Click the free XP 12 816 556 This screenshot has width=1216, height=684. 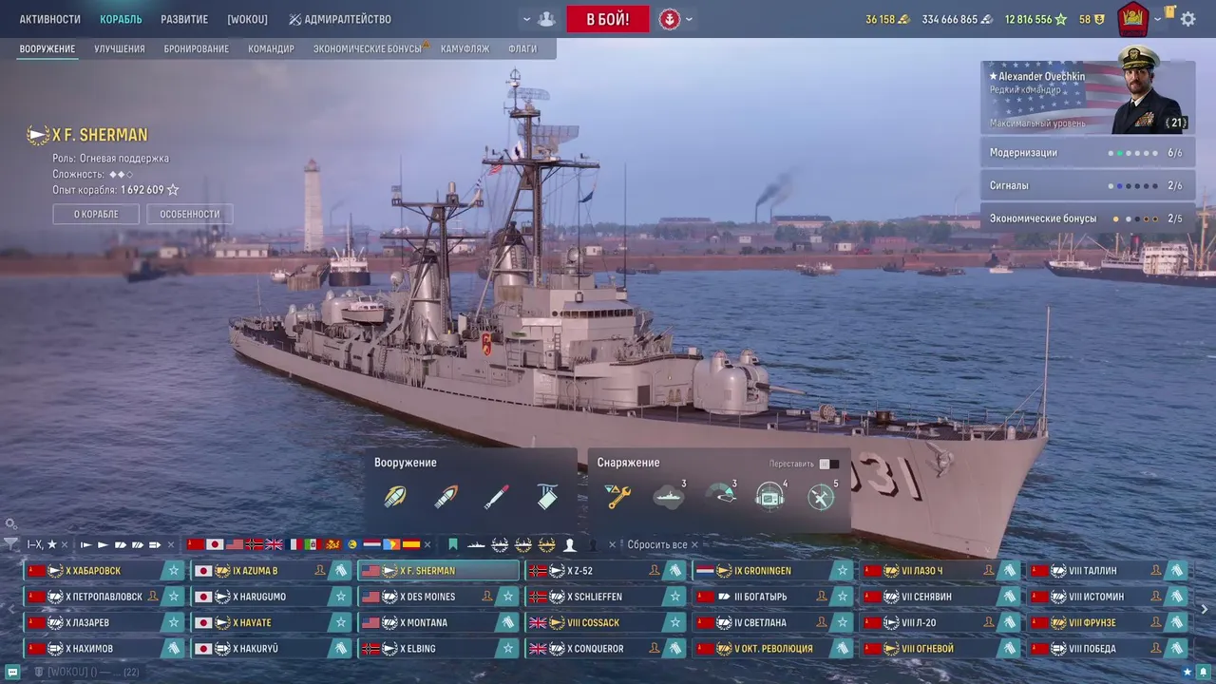(1036, 19)
